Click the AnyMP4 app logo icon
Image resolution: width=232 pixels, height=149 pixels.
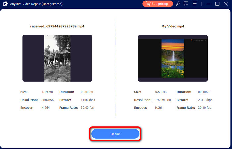pos(5,4)
